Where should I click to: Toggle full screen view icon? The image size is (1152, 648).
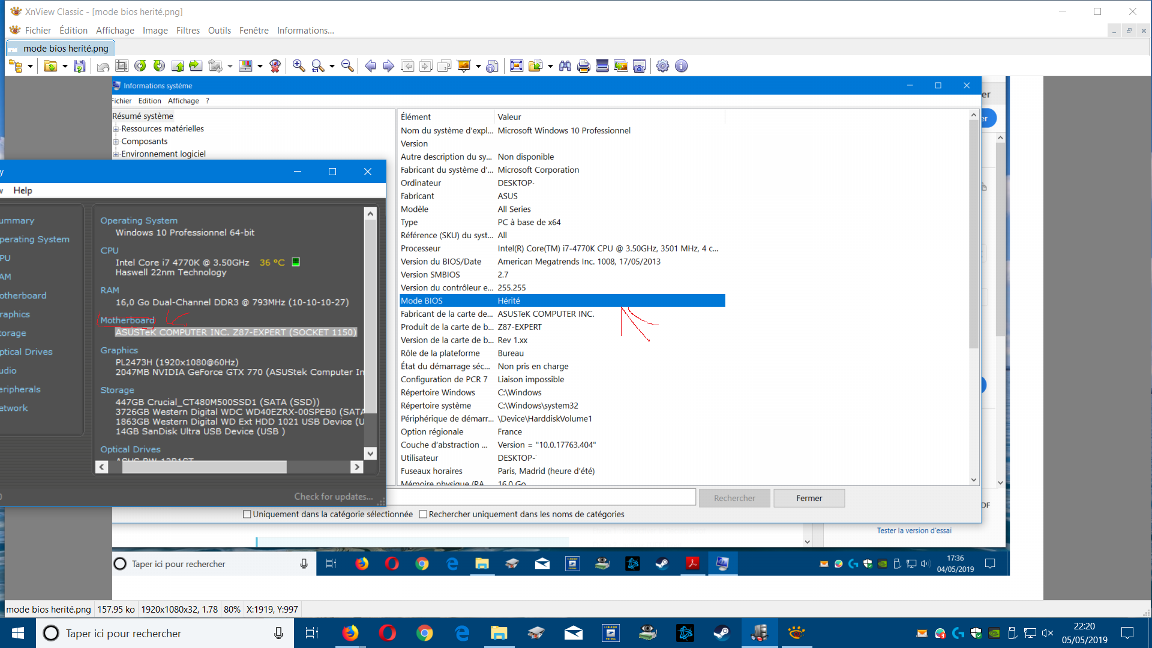click(x=516, y=66)
